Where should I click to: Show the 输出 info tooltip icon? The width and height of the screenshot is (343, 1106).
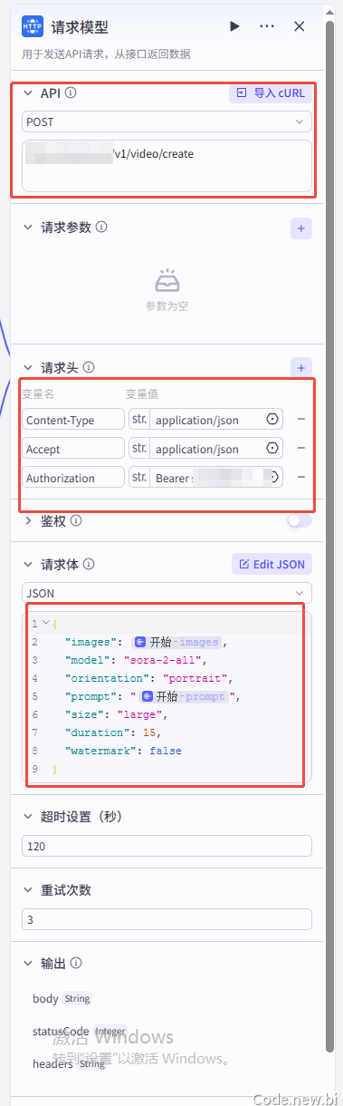(x=76, y=963)
